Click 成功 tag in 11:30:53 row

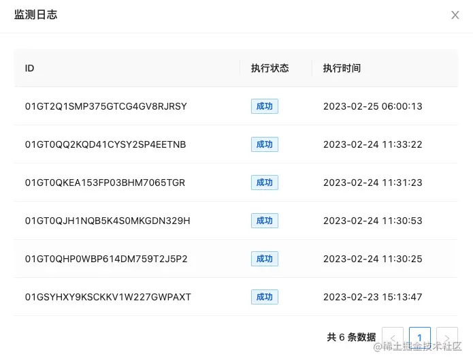click(265, 221)
